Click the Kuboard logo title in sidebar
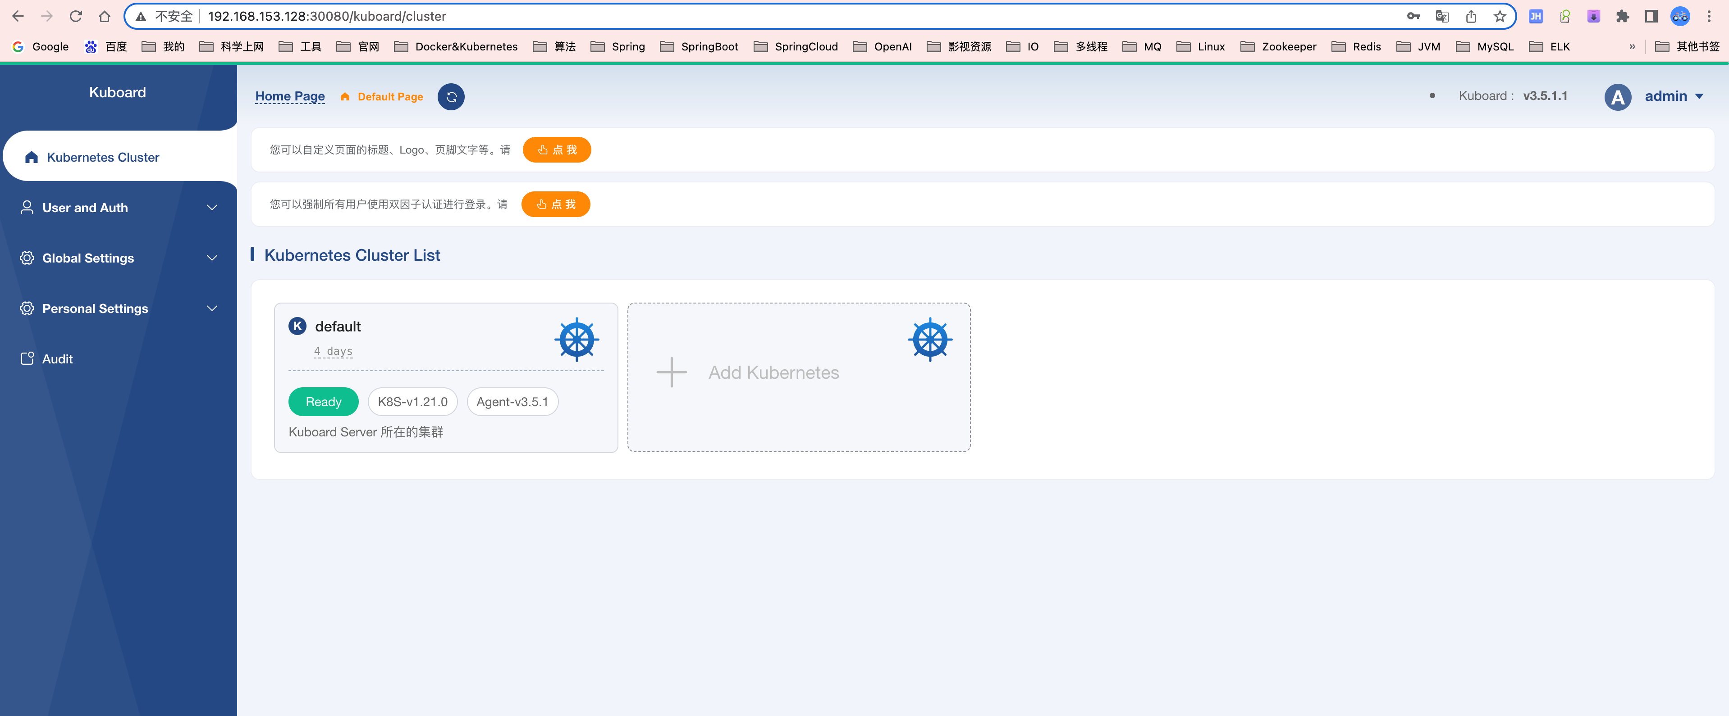The height and width of the screenshot is (716, 1729). coord(118,92)
